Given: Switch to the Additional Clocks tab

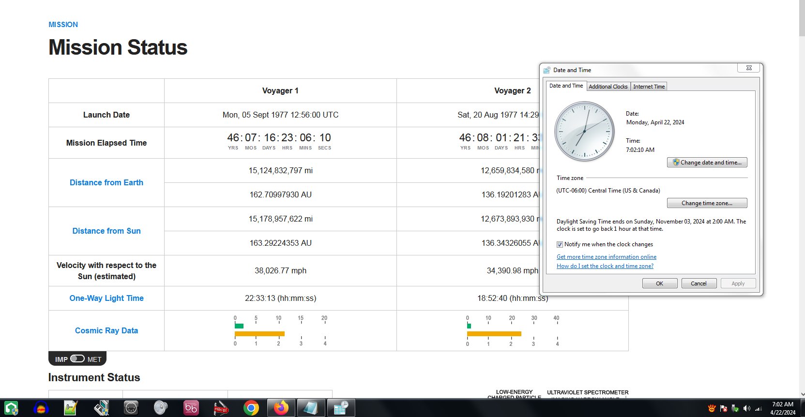Looking at the screenshot, I should tap(608, 87).
